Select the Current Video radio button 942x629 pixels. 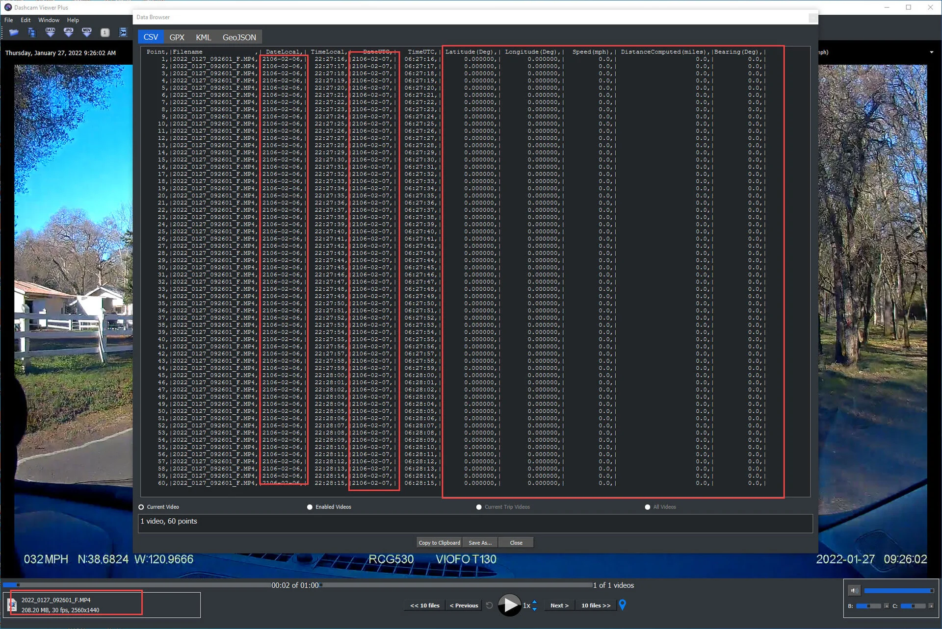click(141, 507)
